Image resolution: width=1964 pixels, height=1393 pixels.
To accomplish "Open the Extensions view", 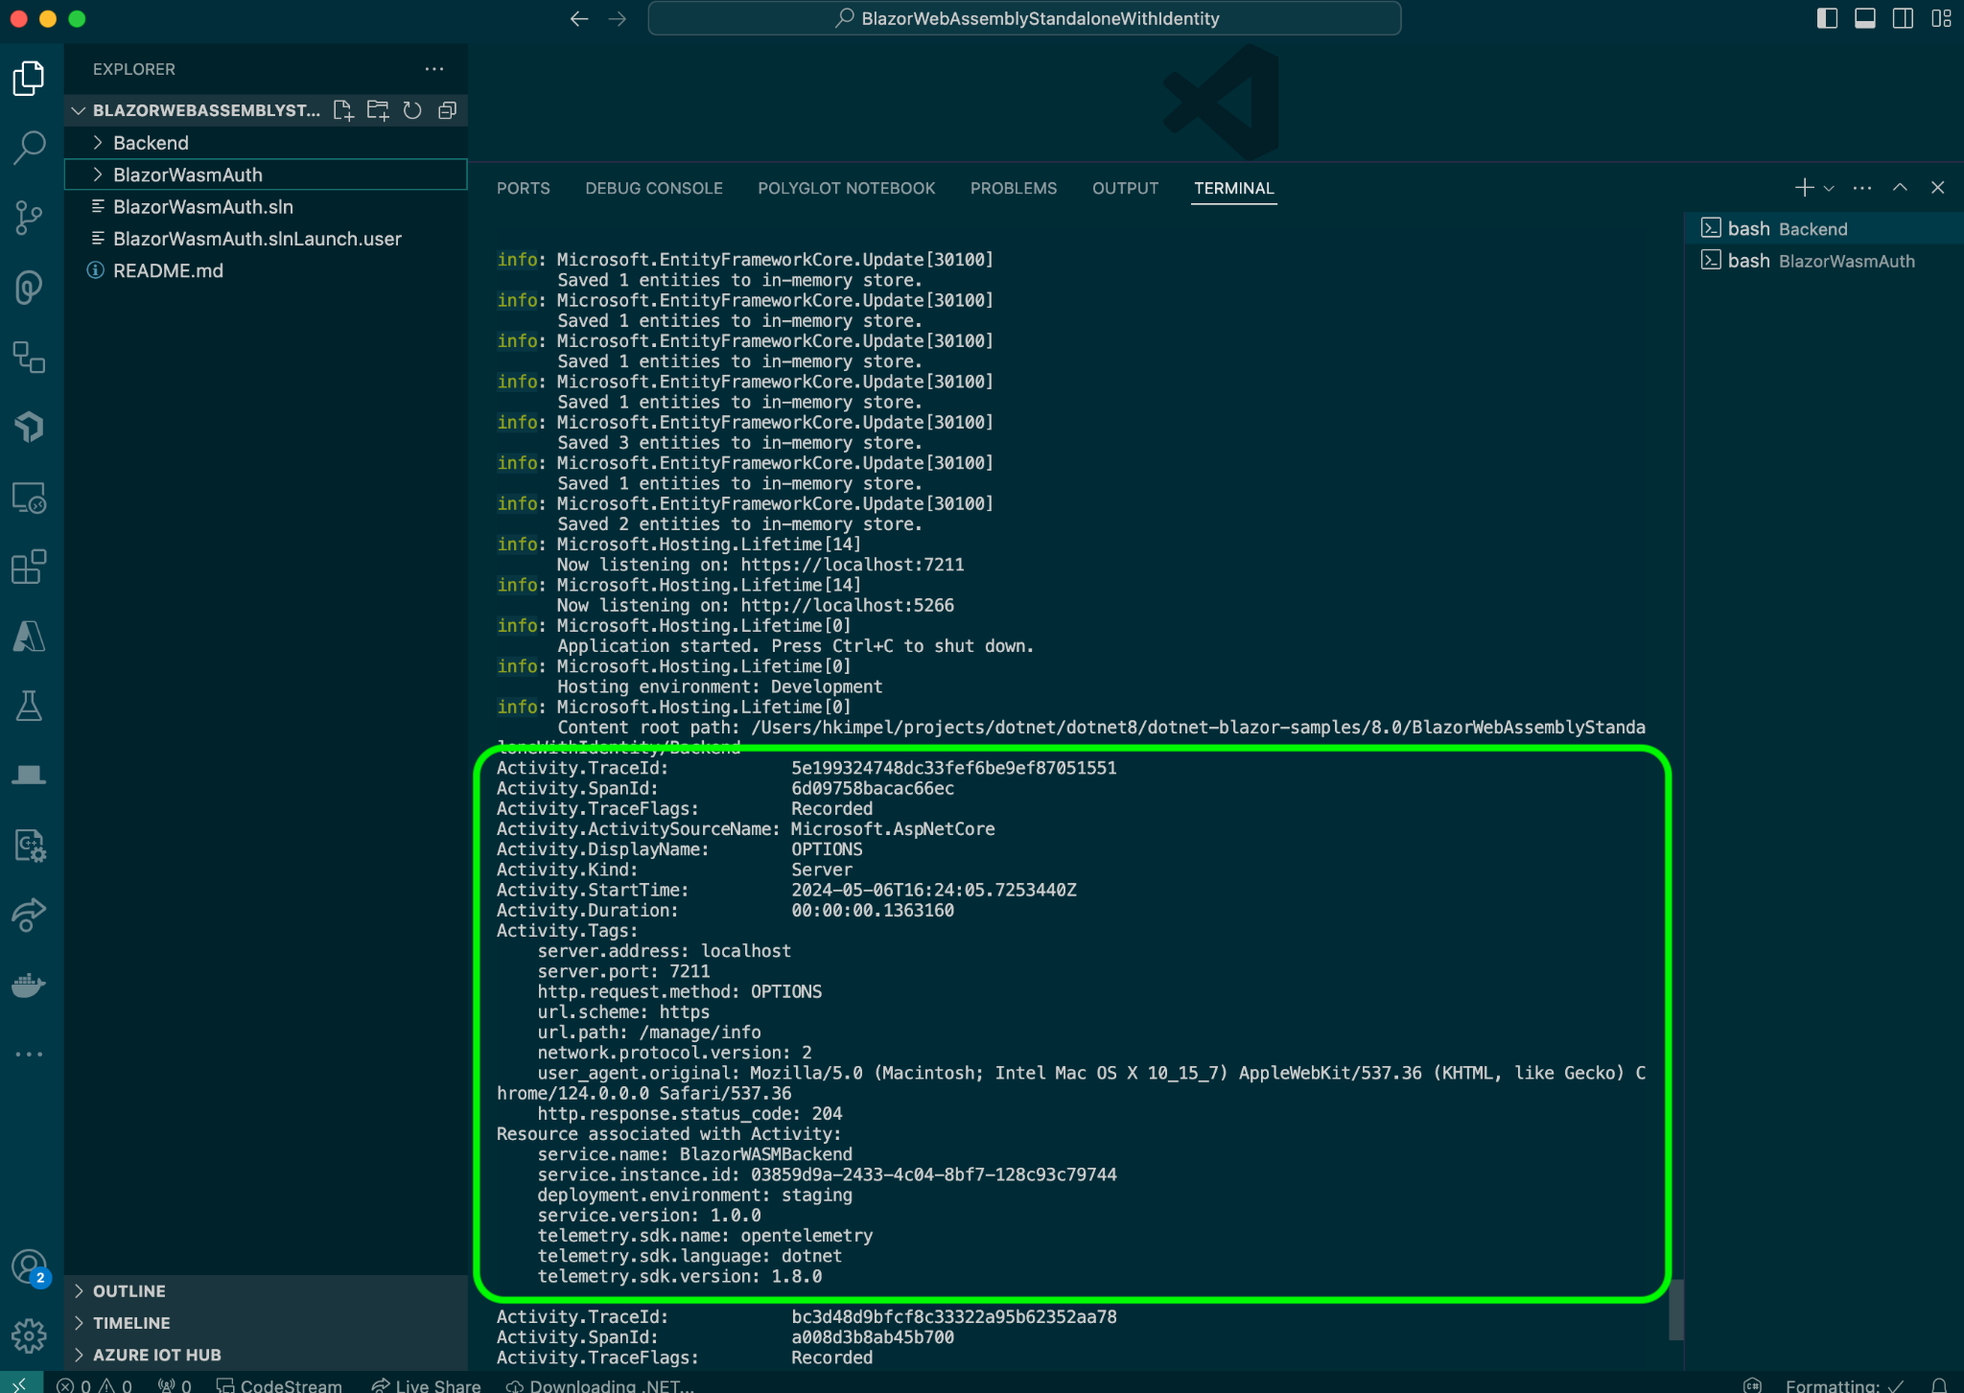I will click(x=29, y=567).
